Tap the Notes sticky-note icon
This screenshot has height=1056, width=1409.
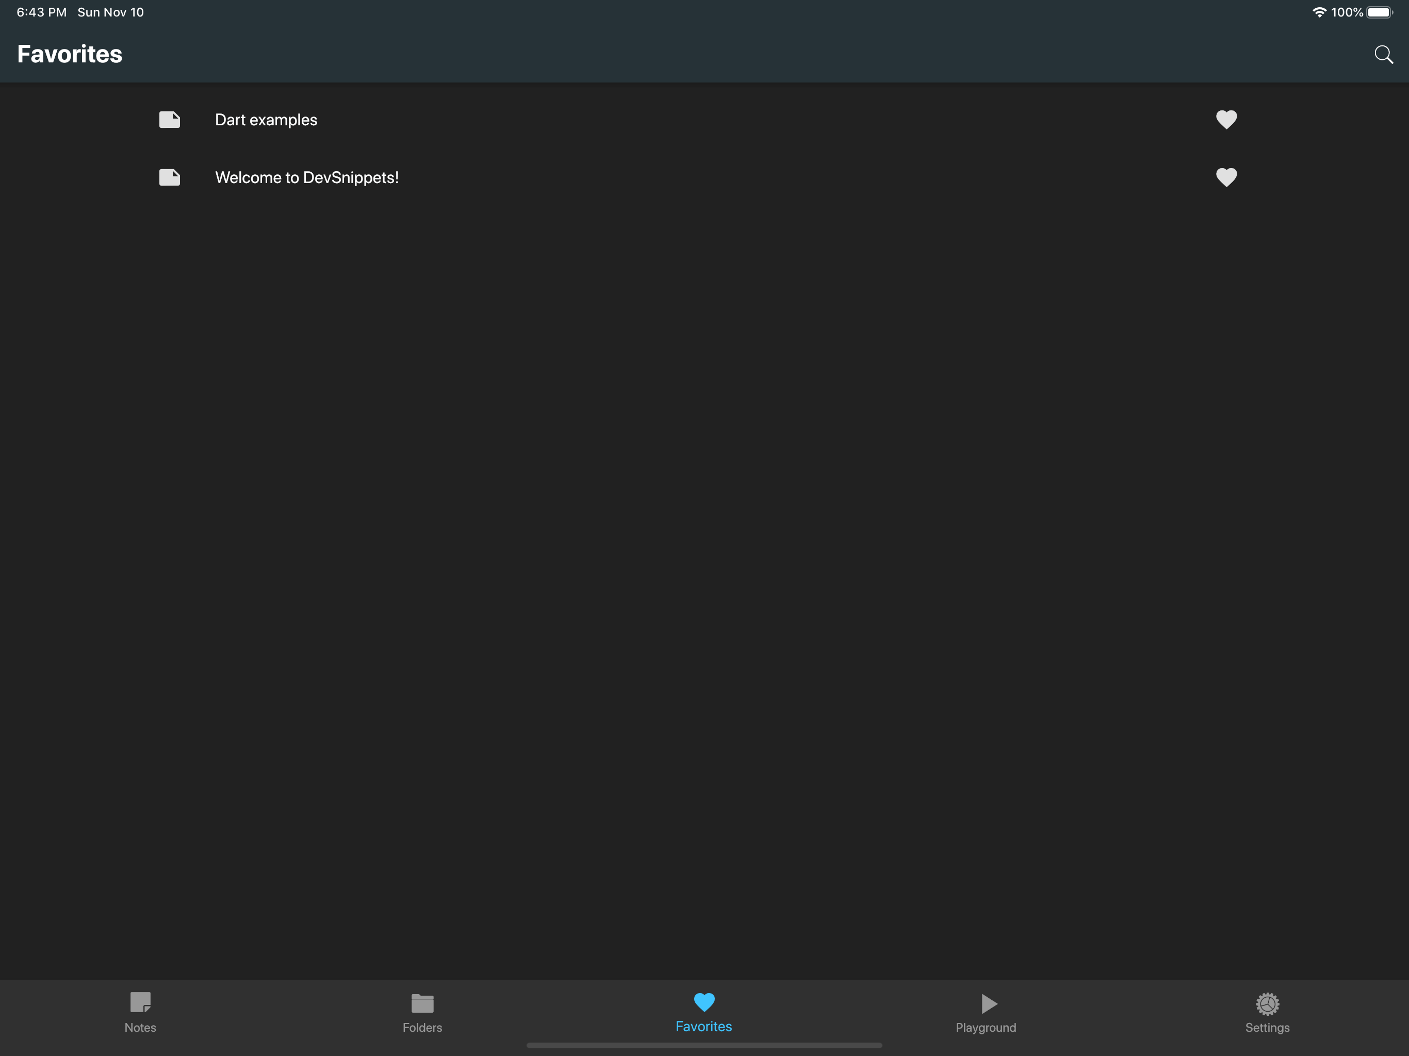140,1002
